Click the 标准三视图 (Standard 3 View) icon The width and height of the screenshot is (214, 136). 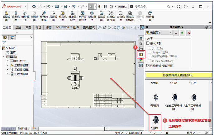(x=72, y=16)
